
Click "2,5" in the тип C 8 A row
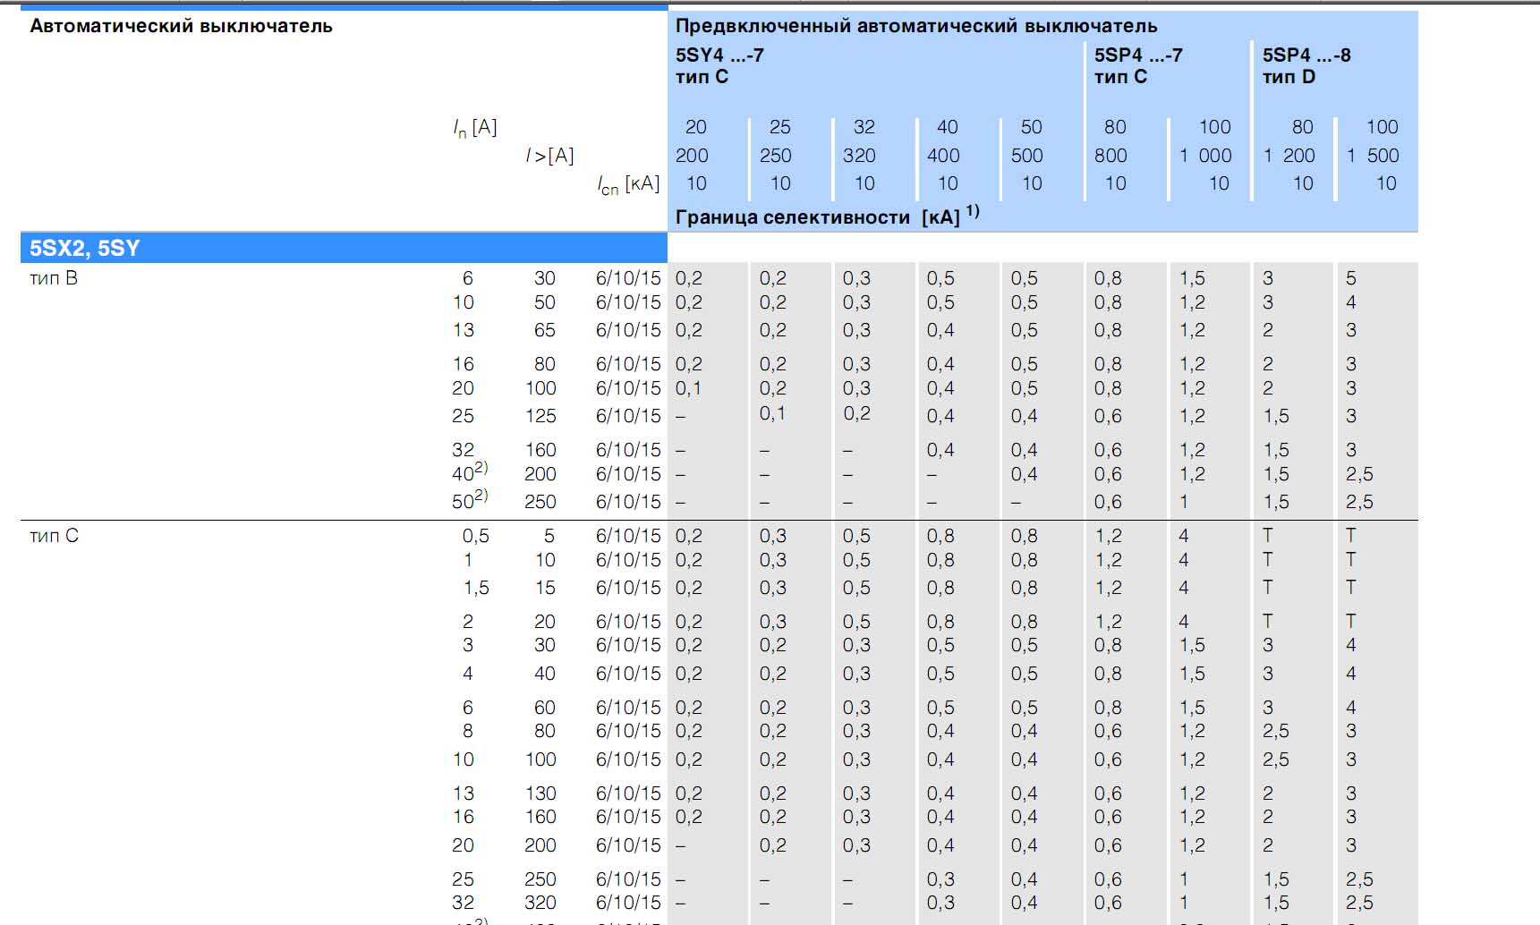(x=1276, y=731)
